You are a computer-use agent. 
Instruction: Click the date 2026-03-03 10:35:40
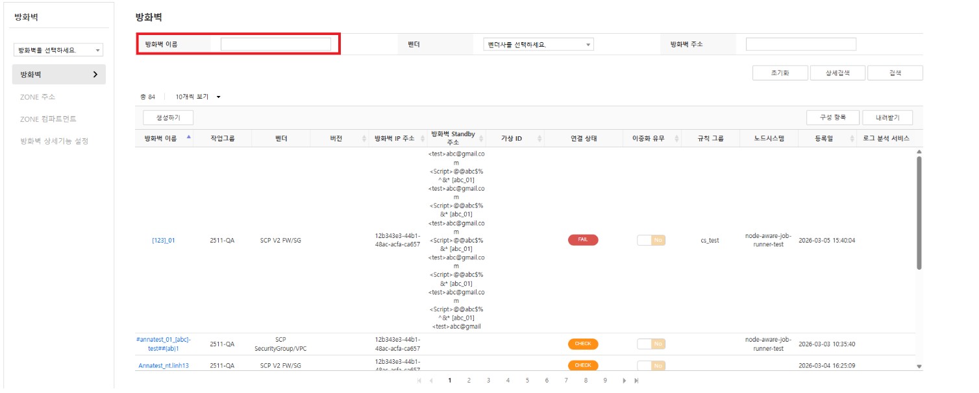[x=826, y=344]
